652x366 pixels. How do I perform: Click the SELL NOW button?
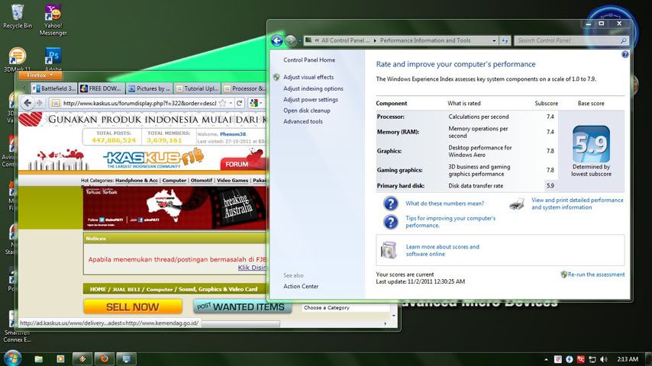pyautogui.click(x=133, y=307)
